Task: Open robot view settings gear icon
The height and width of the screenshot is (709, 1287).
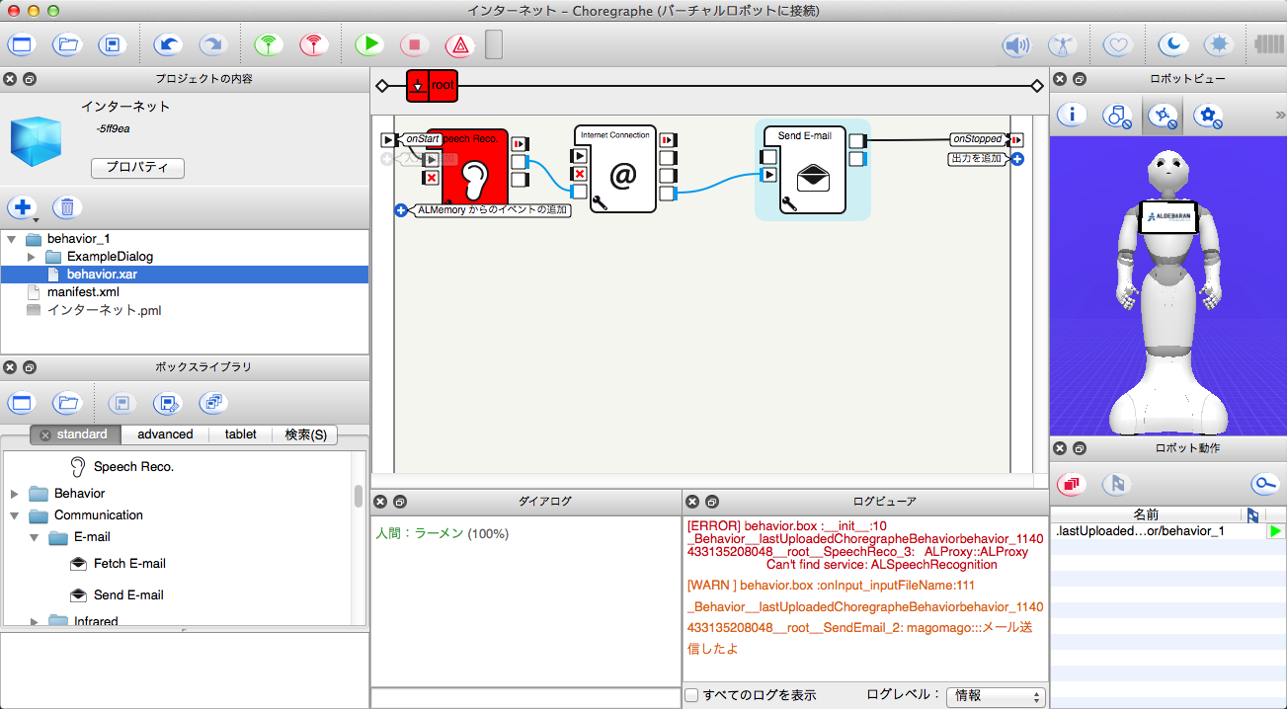Action: click(x=1208, y=116)
